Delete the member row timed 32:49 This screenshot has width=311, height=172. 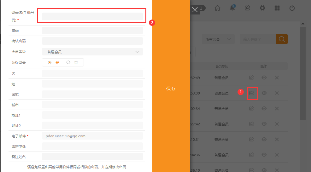(277, 78)
